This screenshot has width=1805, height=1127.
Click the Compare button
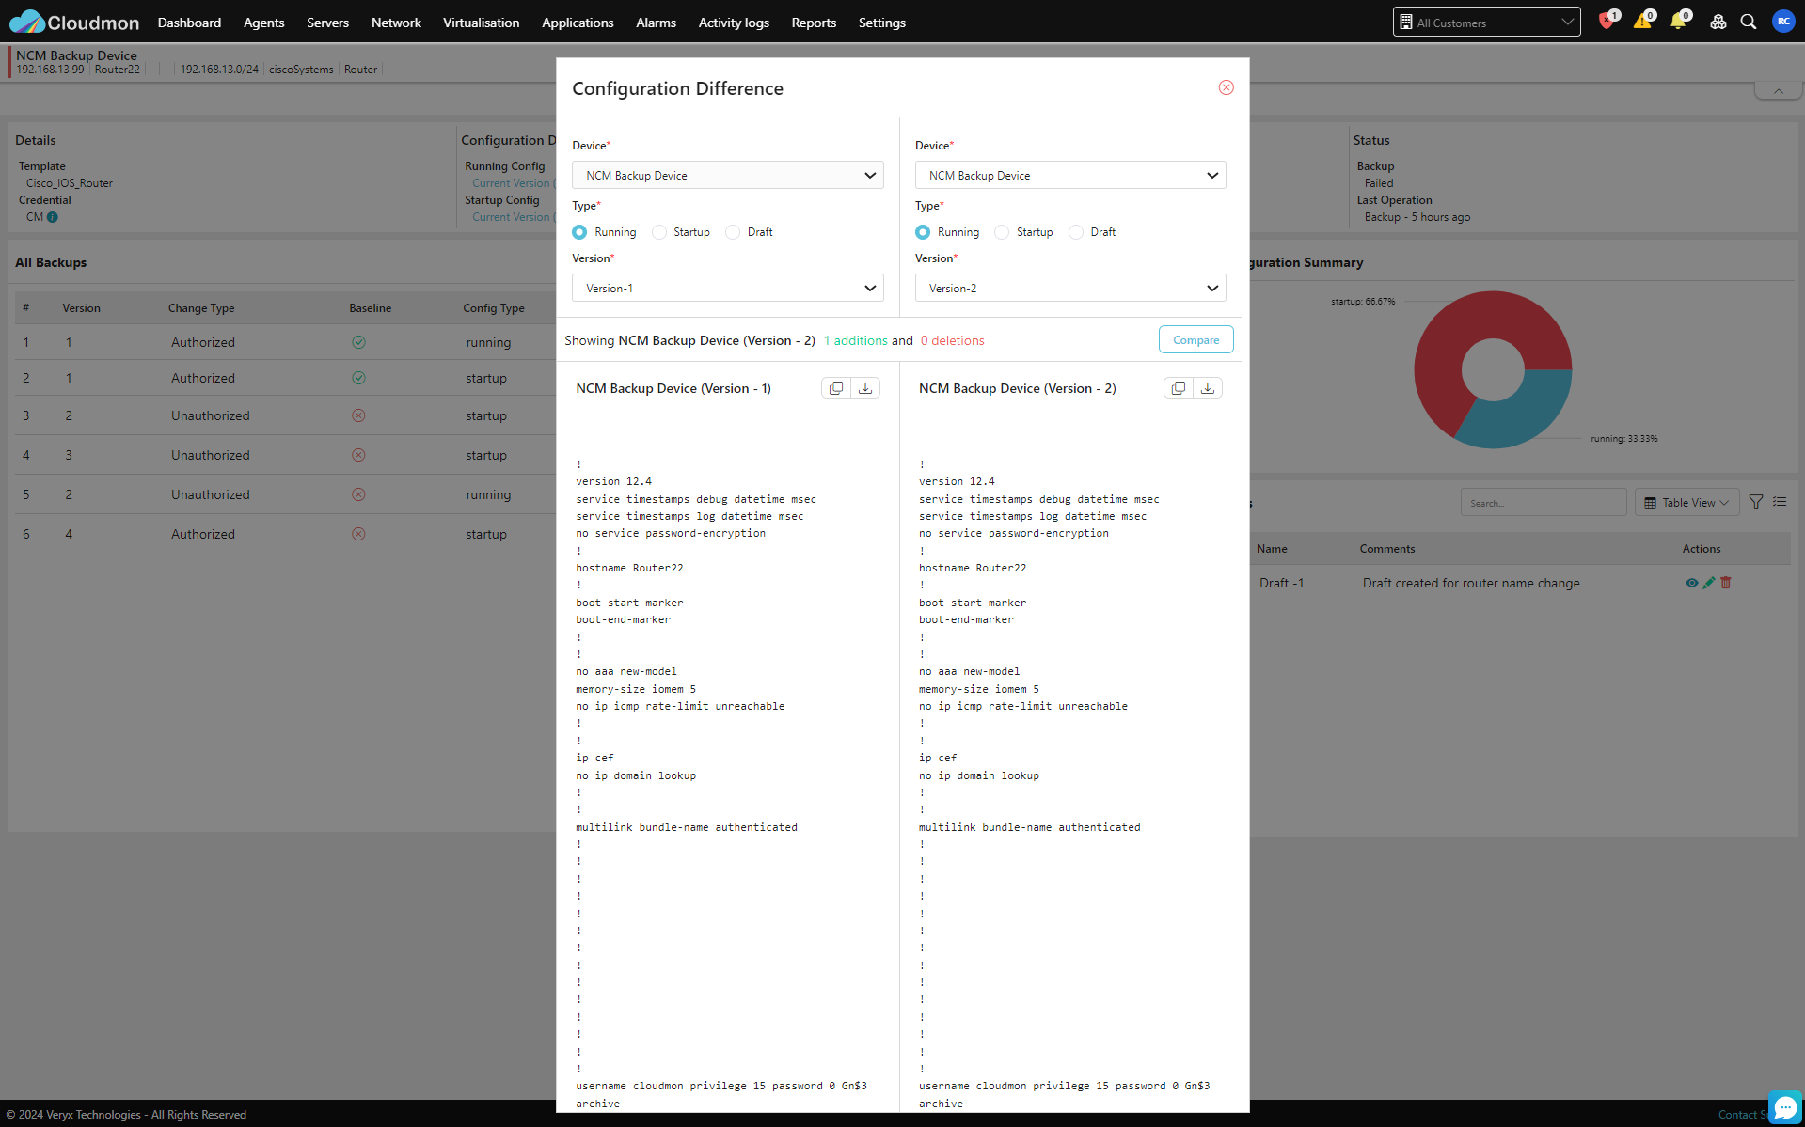[1195, 340]
